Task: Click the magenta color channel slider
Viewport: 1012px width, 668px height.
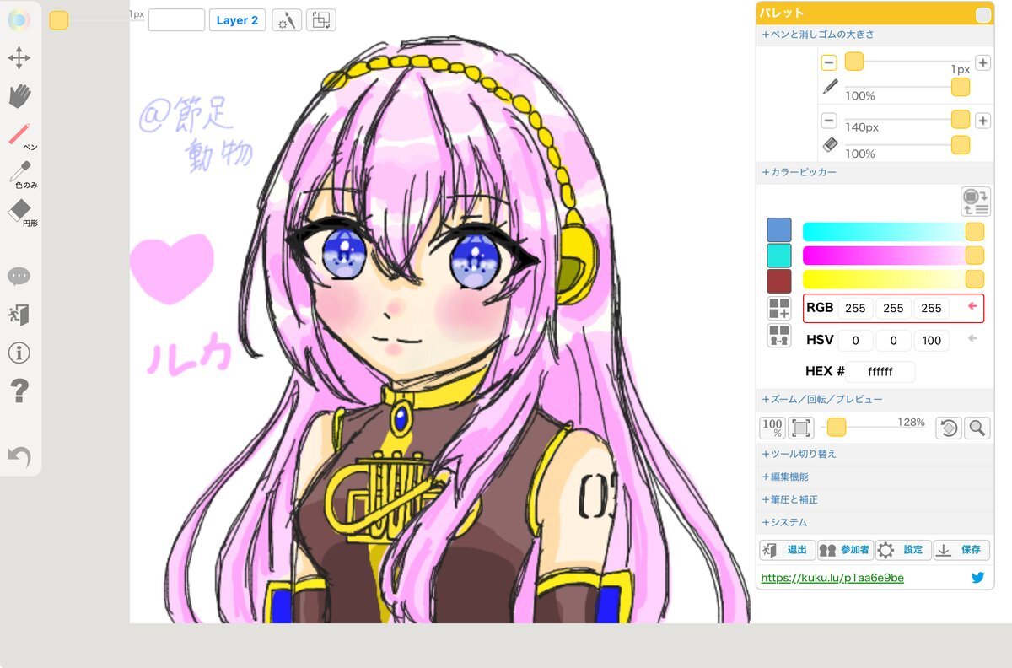Action: click(893, 256)
